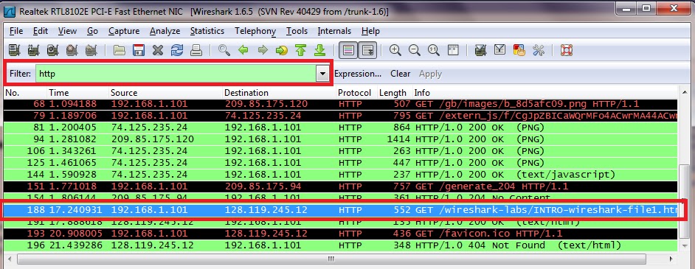The height and width of the screenshot is (269, 695).
Task: Select packet 193 GET /favicon.ico
Action: click(341, 233)
